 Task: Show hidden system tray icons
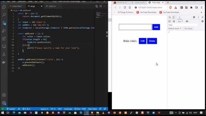pyautogui.click(x=176, y=113)
